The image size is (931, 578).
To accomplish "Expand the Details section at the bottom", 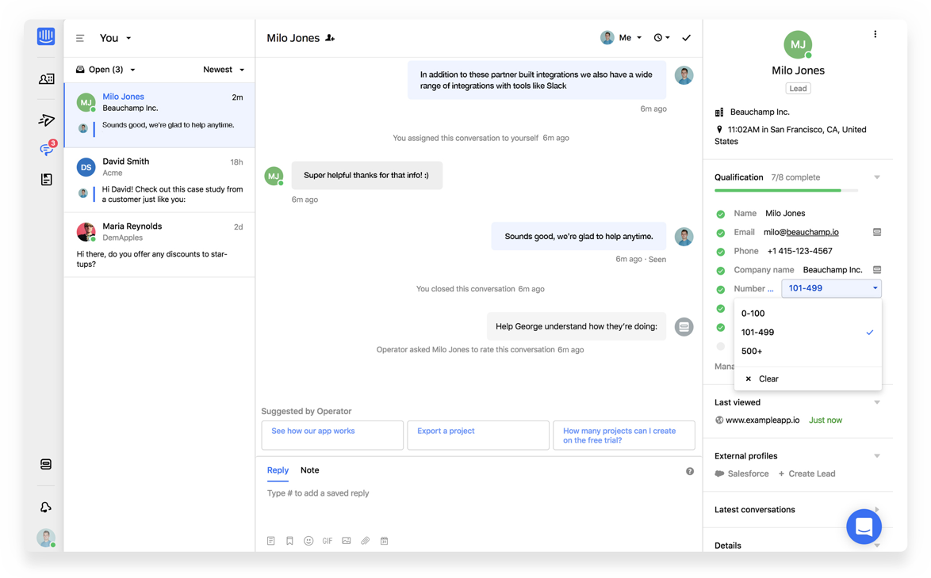I will pos(876,546).
